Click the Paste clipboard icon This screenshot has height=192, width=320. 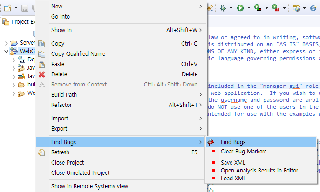pyautogui.click(x=41, y=64)
